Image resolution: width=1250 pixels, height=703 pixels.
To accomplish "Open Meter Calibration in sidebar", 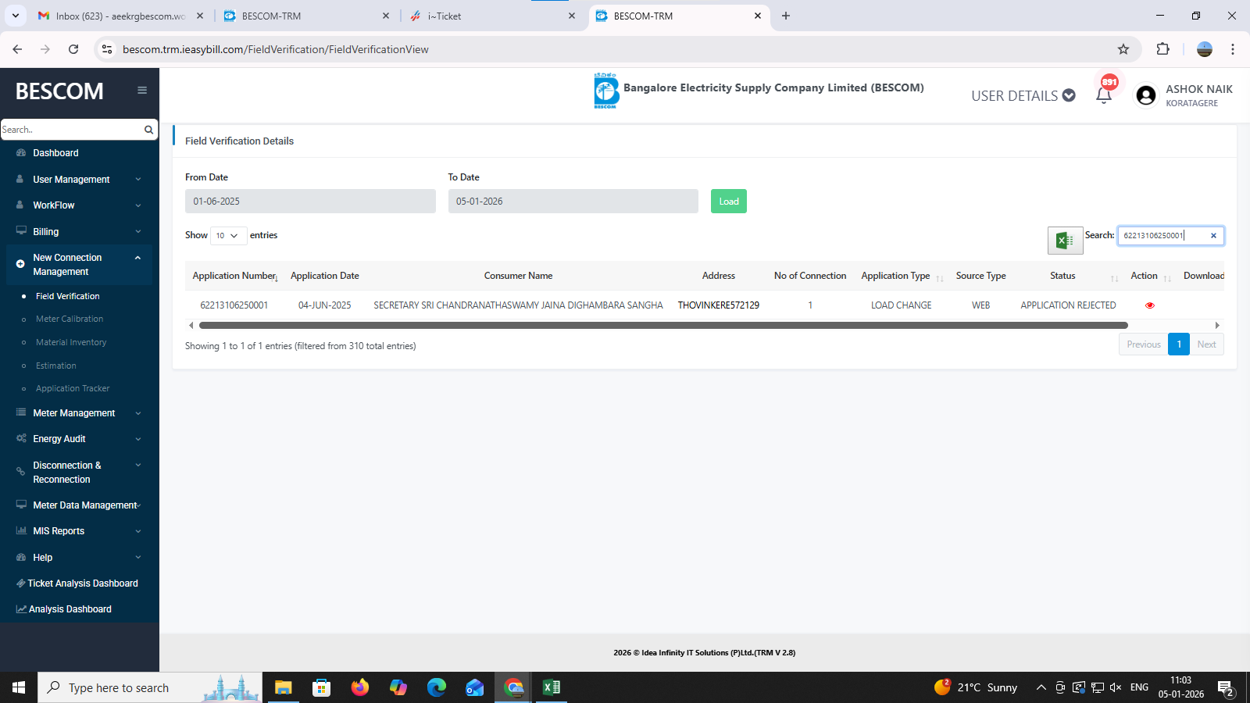I will pos(70,319).
